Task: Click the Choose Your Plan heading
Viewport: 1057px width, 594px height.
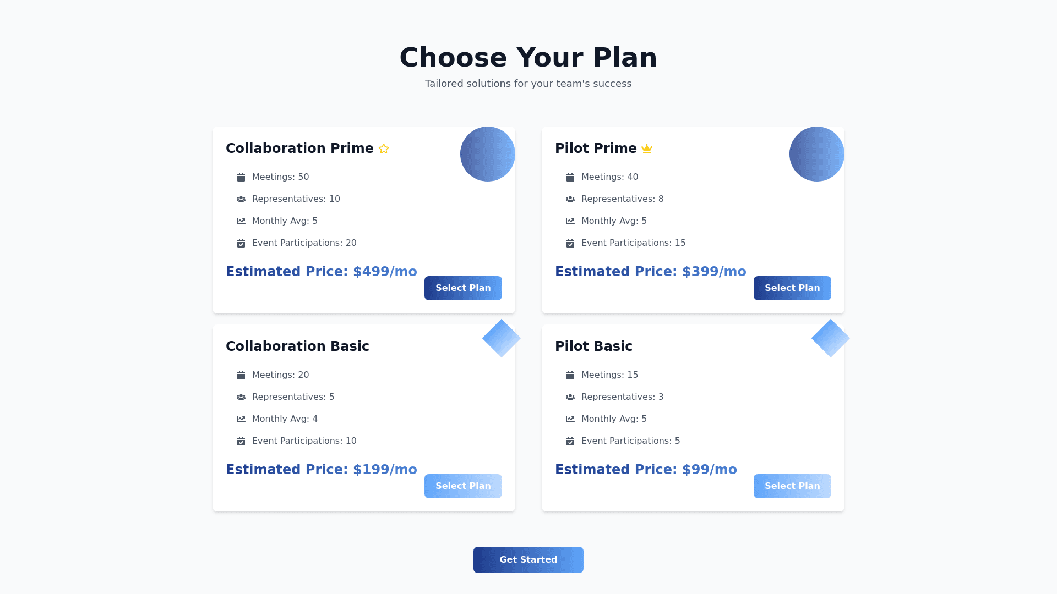Action: coord(528,58)
